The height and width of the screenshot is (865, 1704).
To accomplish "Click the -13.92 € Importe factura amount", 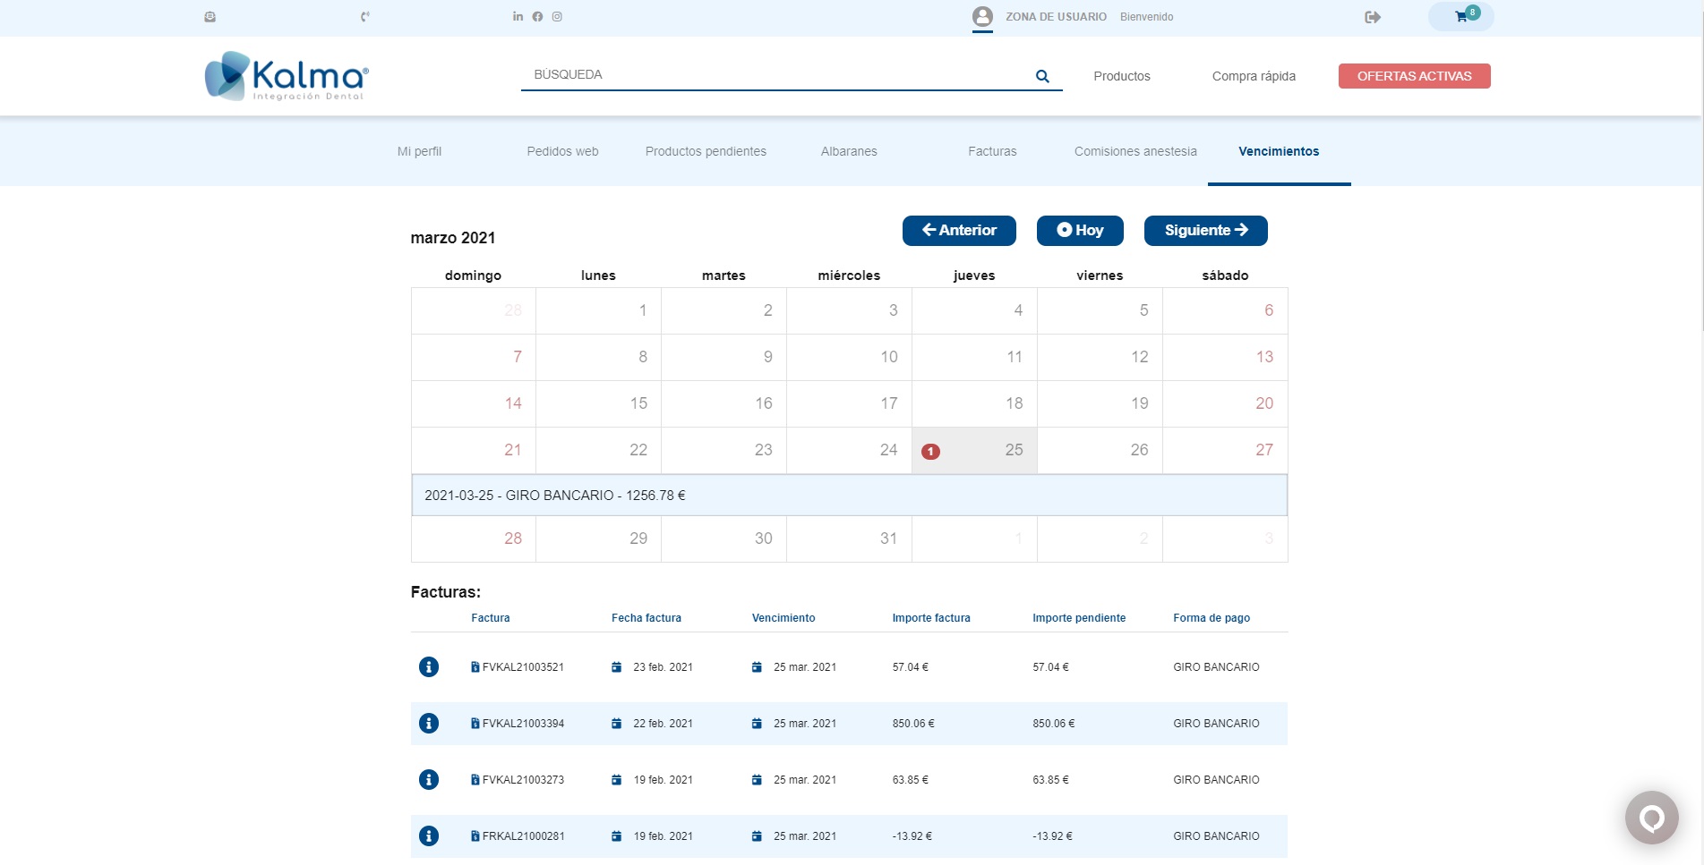I will [912, 836].
